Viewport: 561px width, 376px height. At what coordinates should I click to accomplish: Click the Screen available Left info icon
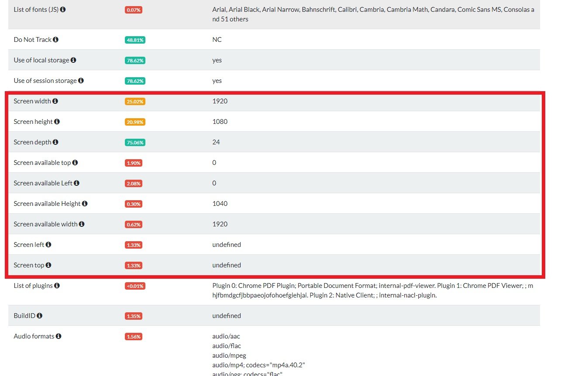click(x=77, y=183)
